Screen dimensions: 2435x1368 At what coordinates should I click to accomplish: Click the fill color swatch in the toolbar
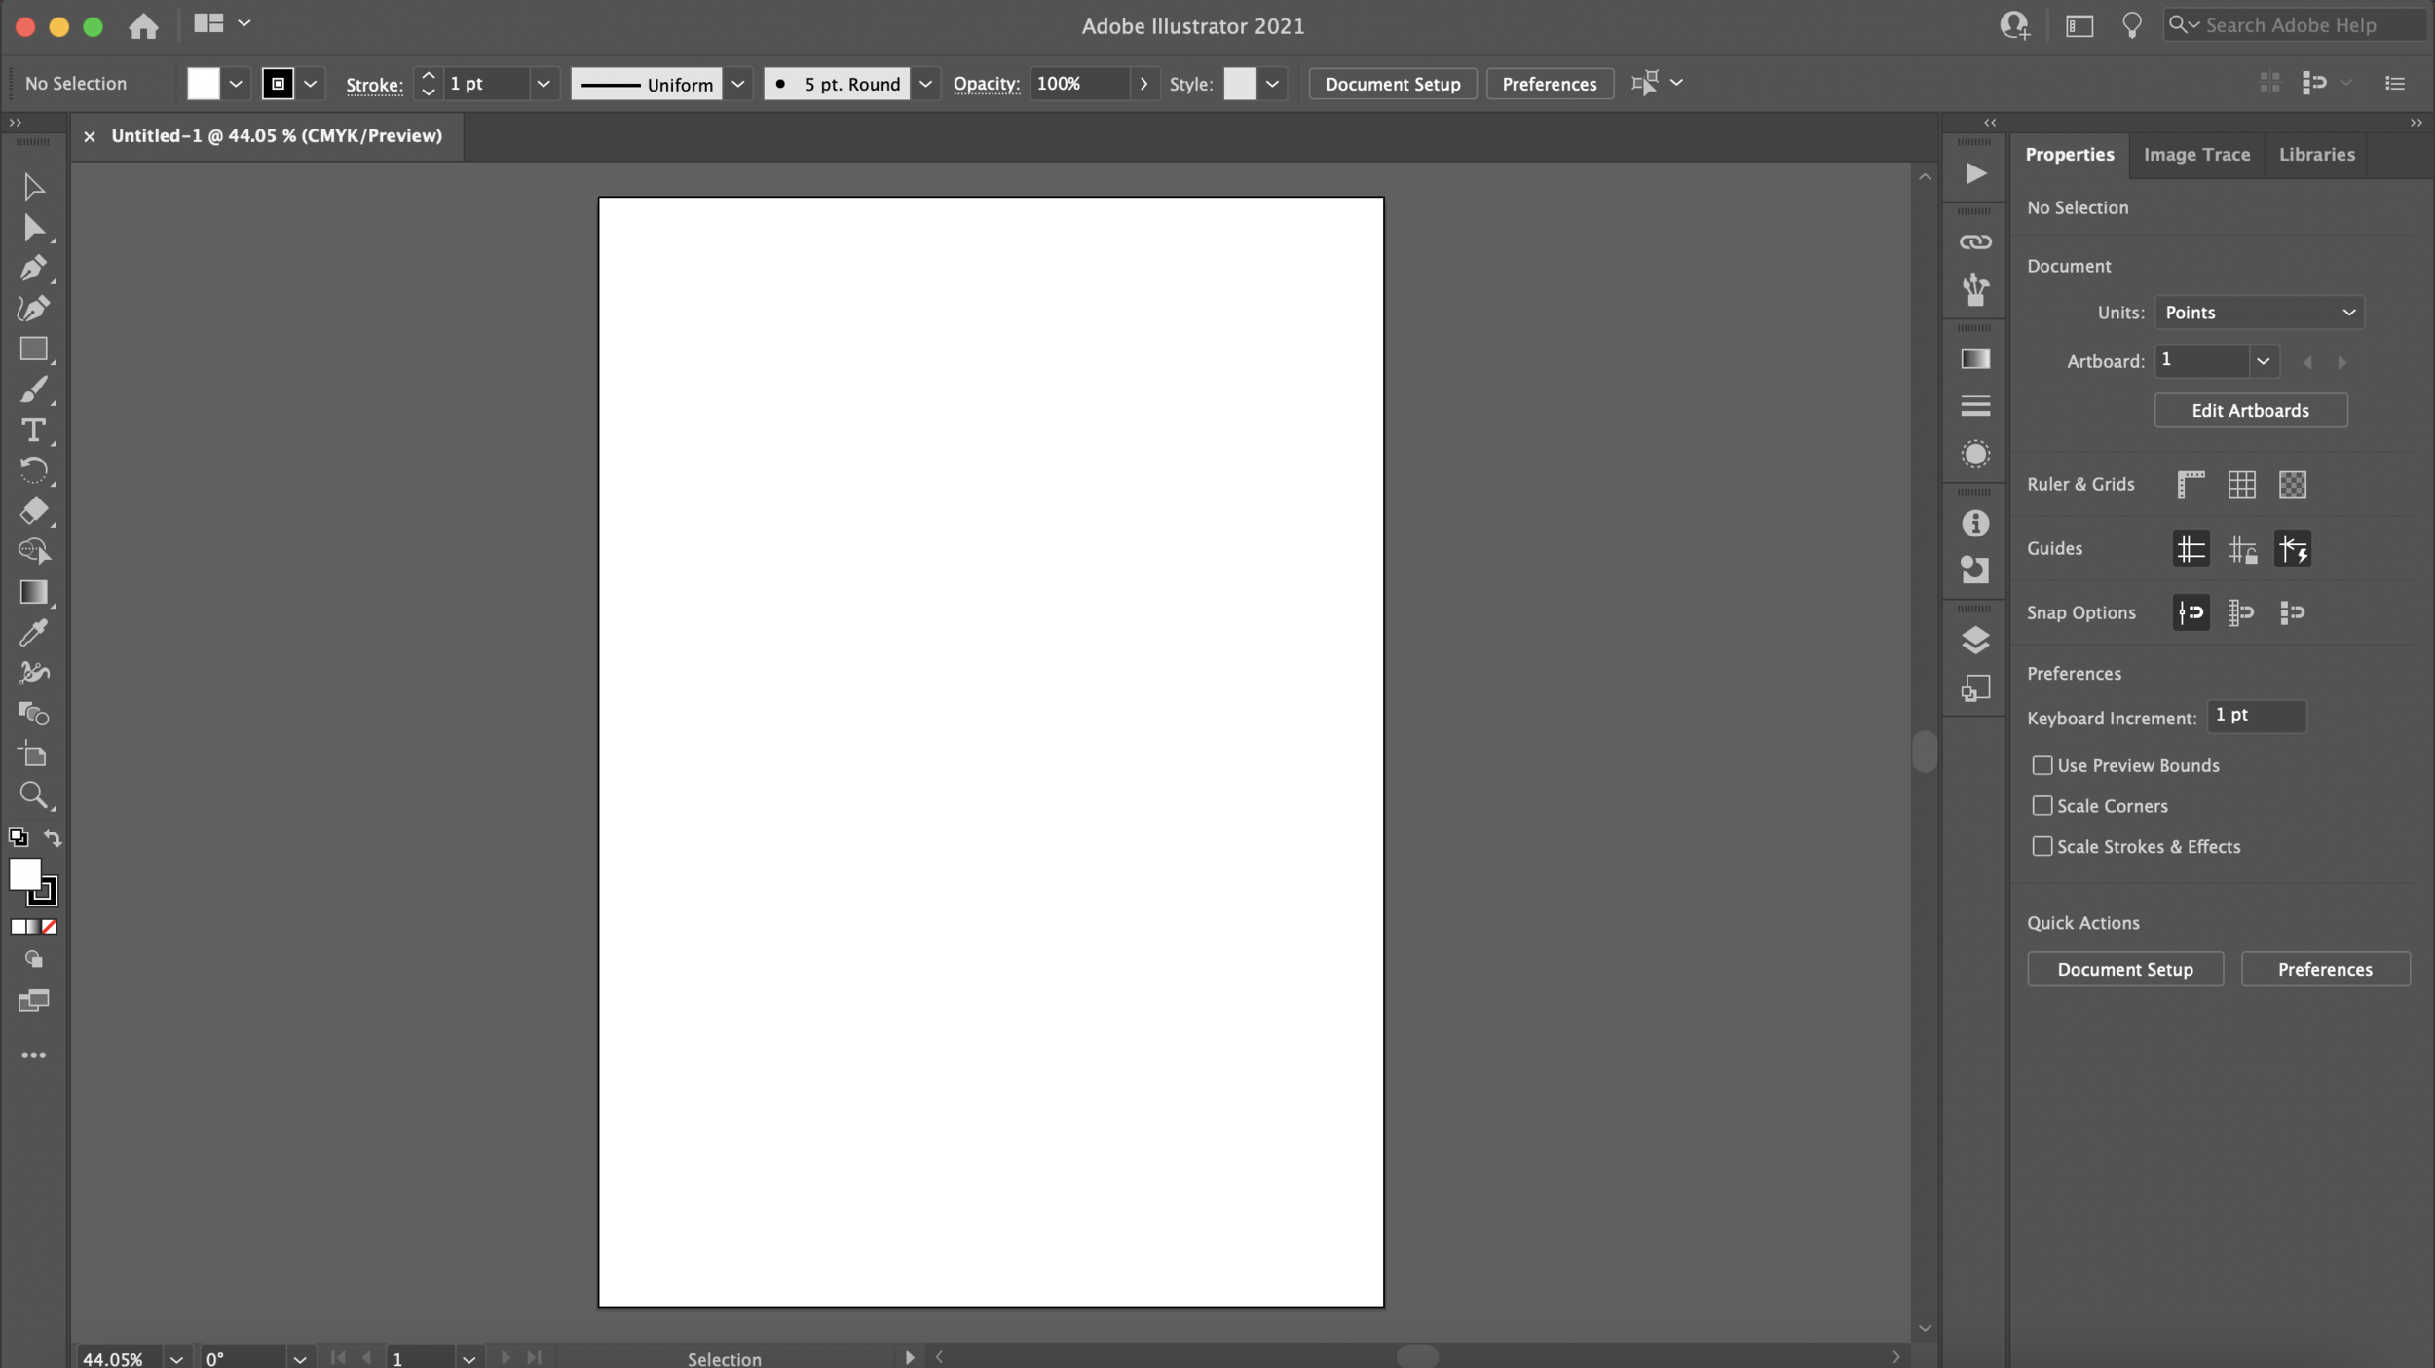(204, 84)
